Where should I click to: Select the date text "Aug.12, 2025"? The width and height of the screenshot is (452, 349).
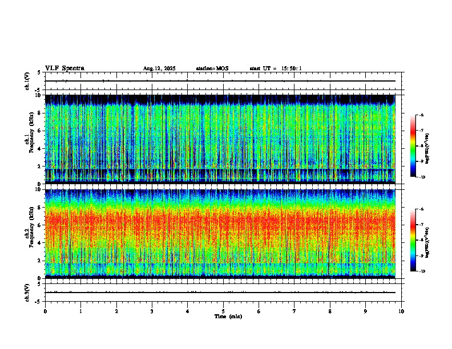159,68
